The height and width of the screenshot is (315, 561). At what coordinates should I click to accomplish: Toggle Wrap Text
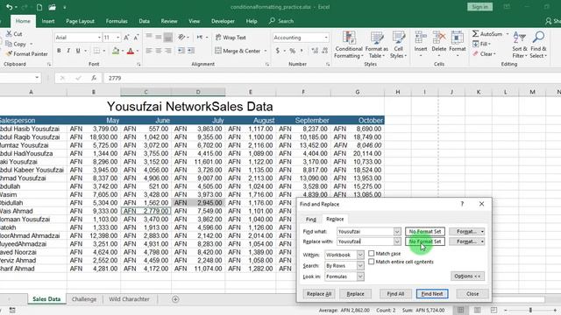pos(231,38)
